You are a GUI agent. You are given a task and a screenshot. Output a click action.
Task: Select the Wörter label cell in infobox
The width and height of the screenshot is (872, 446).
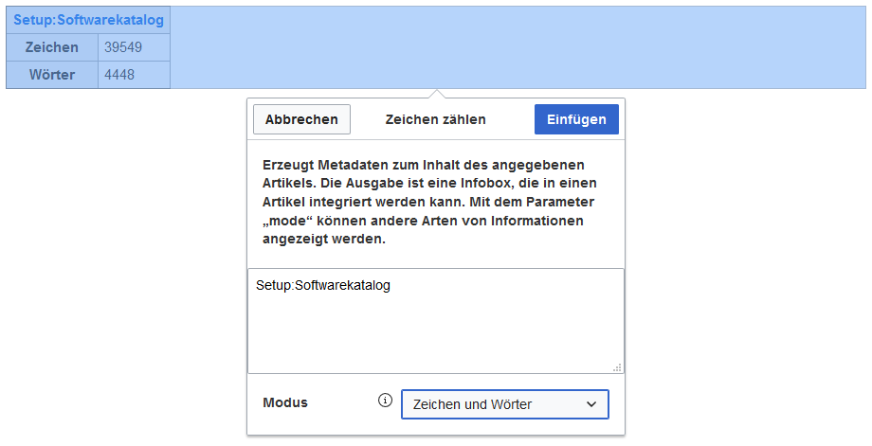point(52,75)
